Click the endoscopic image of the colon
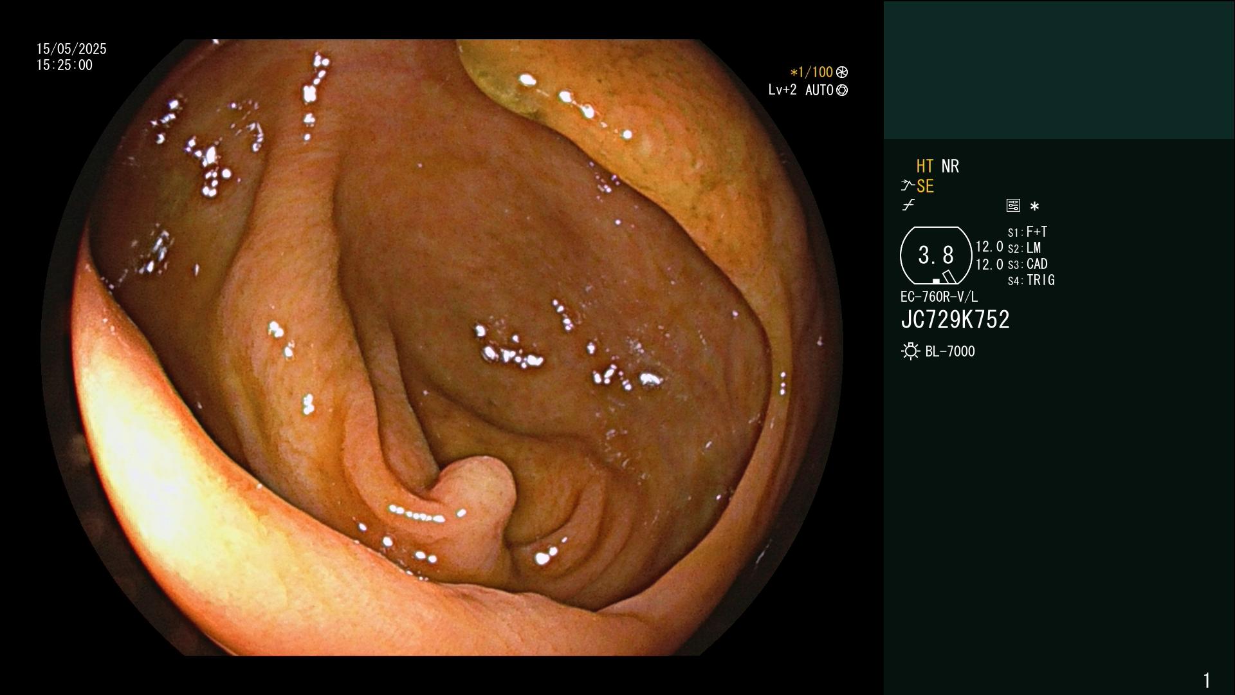 [442, 347]
